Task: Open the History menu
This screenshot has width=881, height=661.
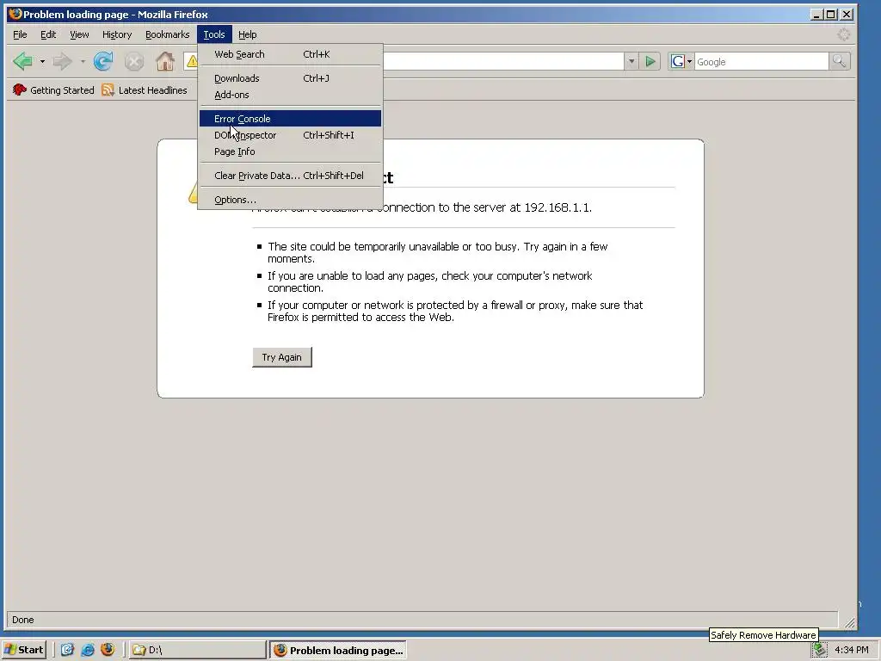Action: pos(117,34)
